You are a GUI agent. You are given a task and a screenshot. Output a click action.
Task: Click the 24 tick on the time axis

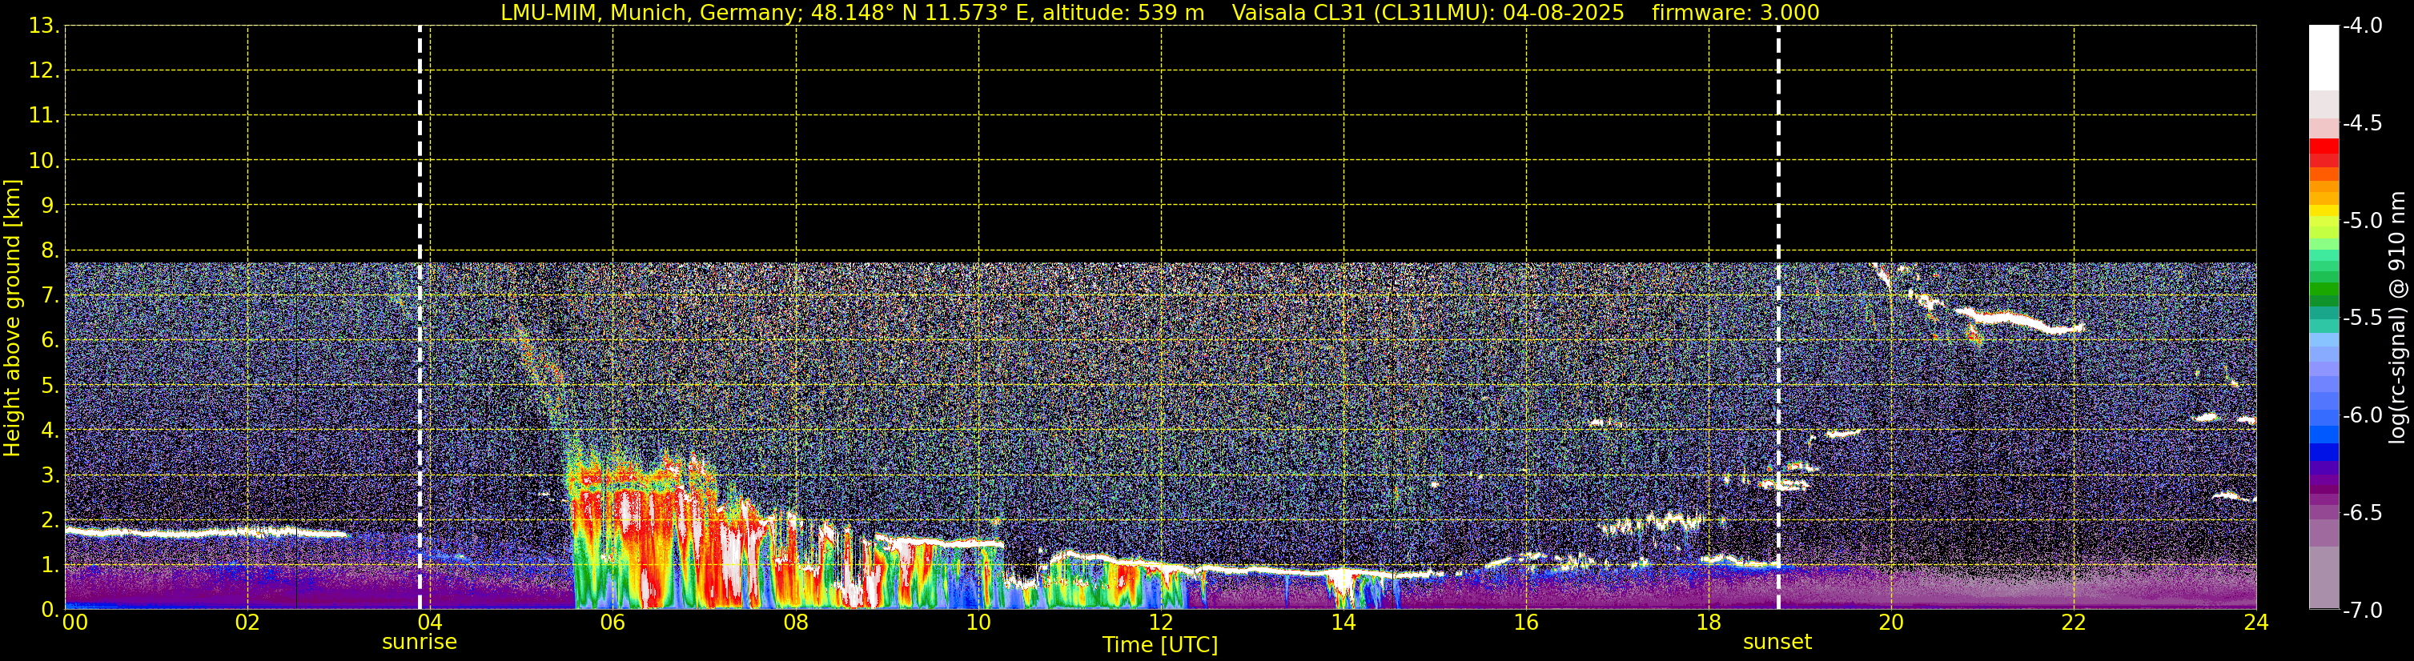click(x=2255, y=623)
